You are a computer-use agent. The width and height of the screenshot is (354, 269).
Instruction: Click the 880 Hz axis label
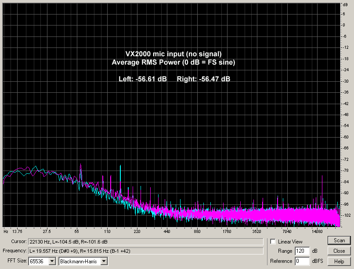(197, 232)
